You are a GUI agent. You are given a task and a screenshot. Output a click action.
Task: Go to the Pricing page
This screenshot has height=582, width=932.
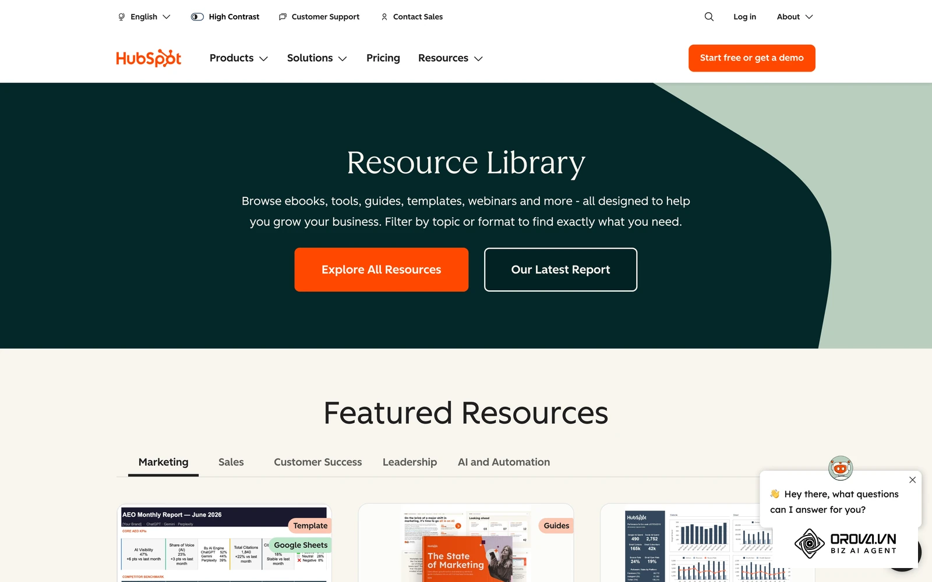click(x=383, y=58)
